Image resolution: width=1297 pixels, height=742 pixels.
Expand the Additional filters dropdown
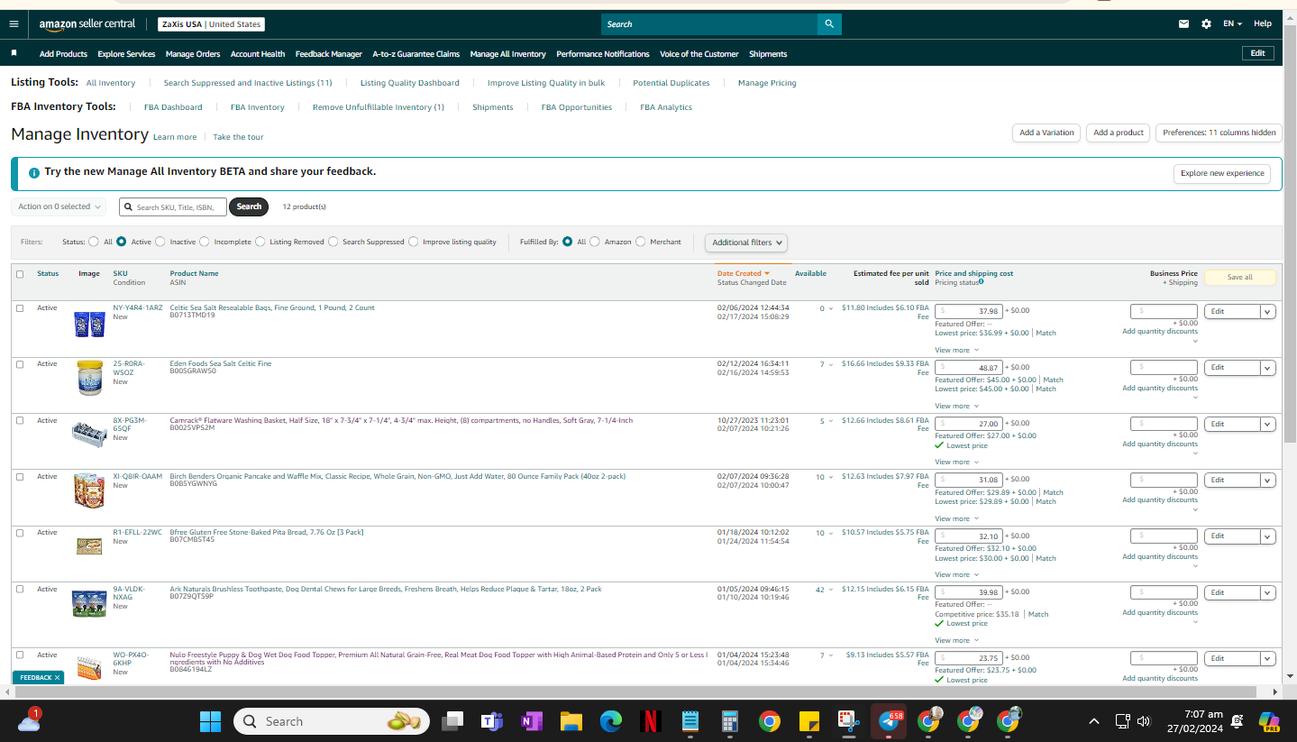(746, 243)
